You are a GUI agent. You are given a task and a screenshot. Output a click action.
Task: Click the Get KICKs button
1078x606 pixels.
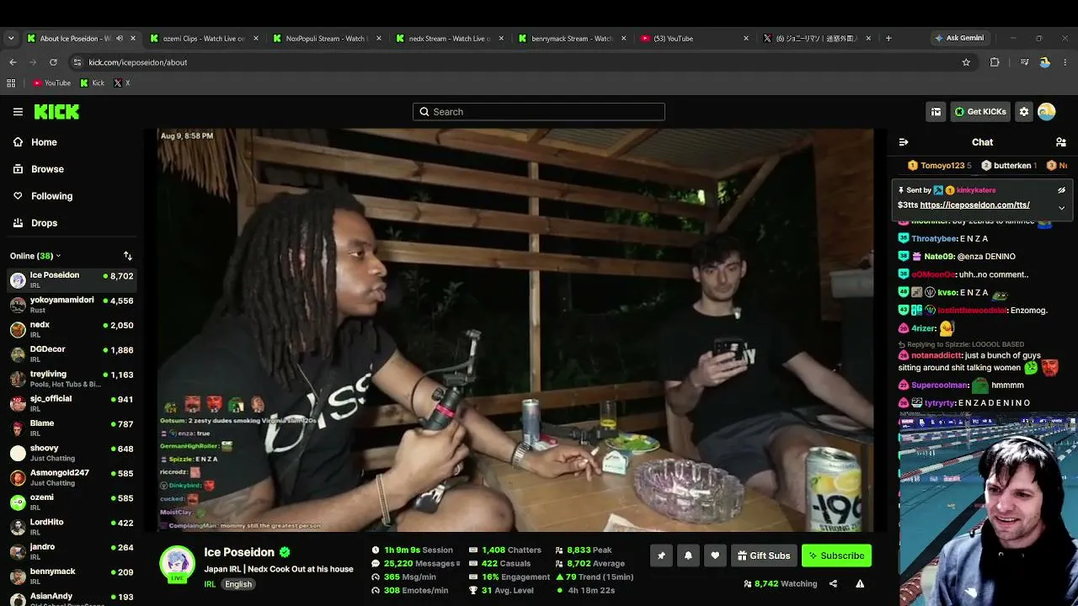[981, 111]
